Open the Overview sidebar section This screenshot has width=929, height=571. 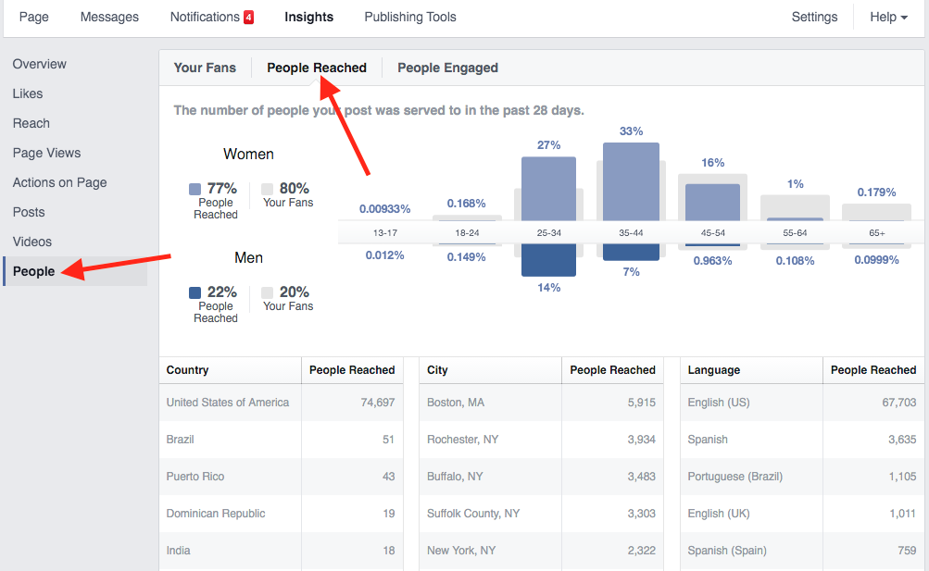click(39, 64)
